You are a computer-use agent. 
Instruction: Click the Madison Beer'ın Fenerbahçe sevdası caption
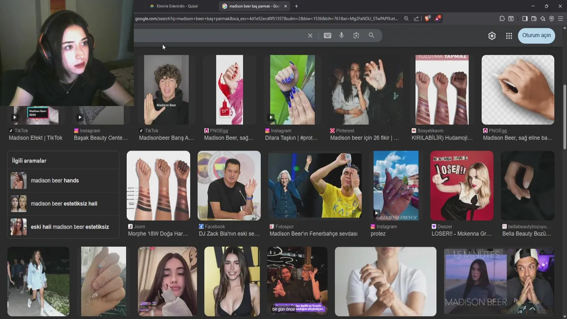click(314, 233)
